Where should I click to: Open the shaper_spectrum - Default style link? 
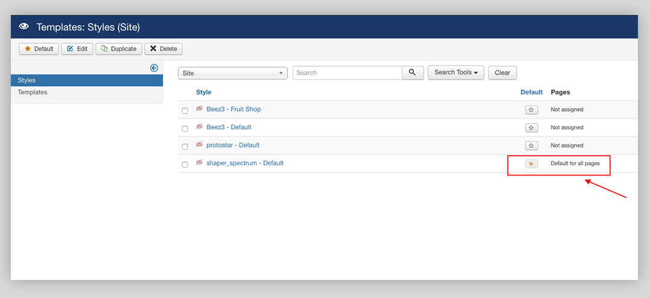pyautogui.click(x=245, y=163)
